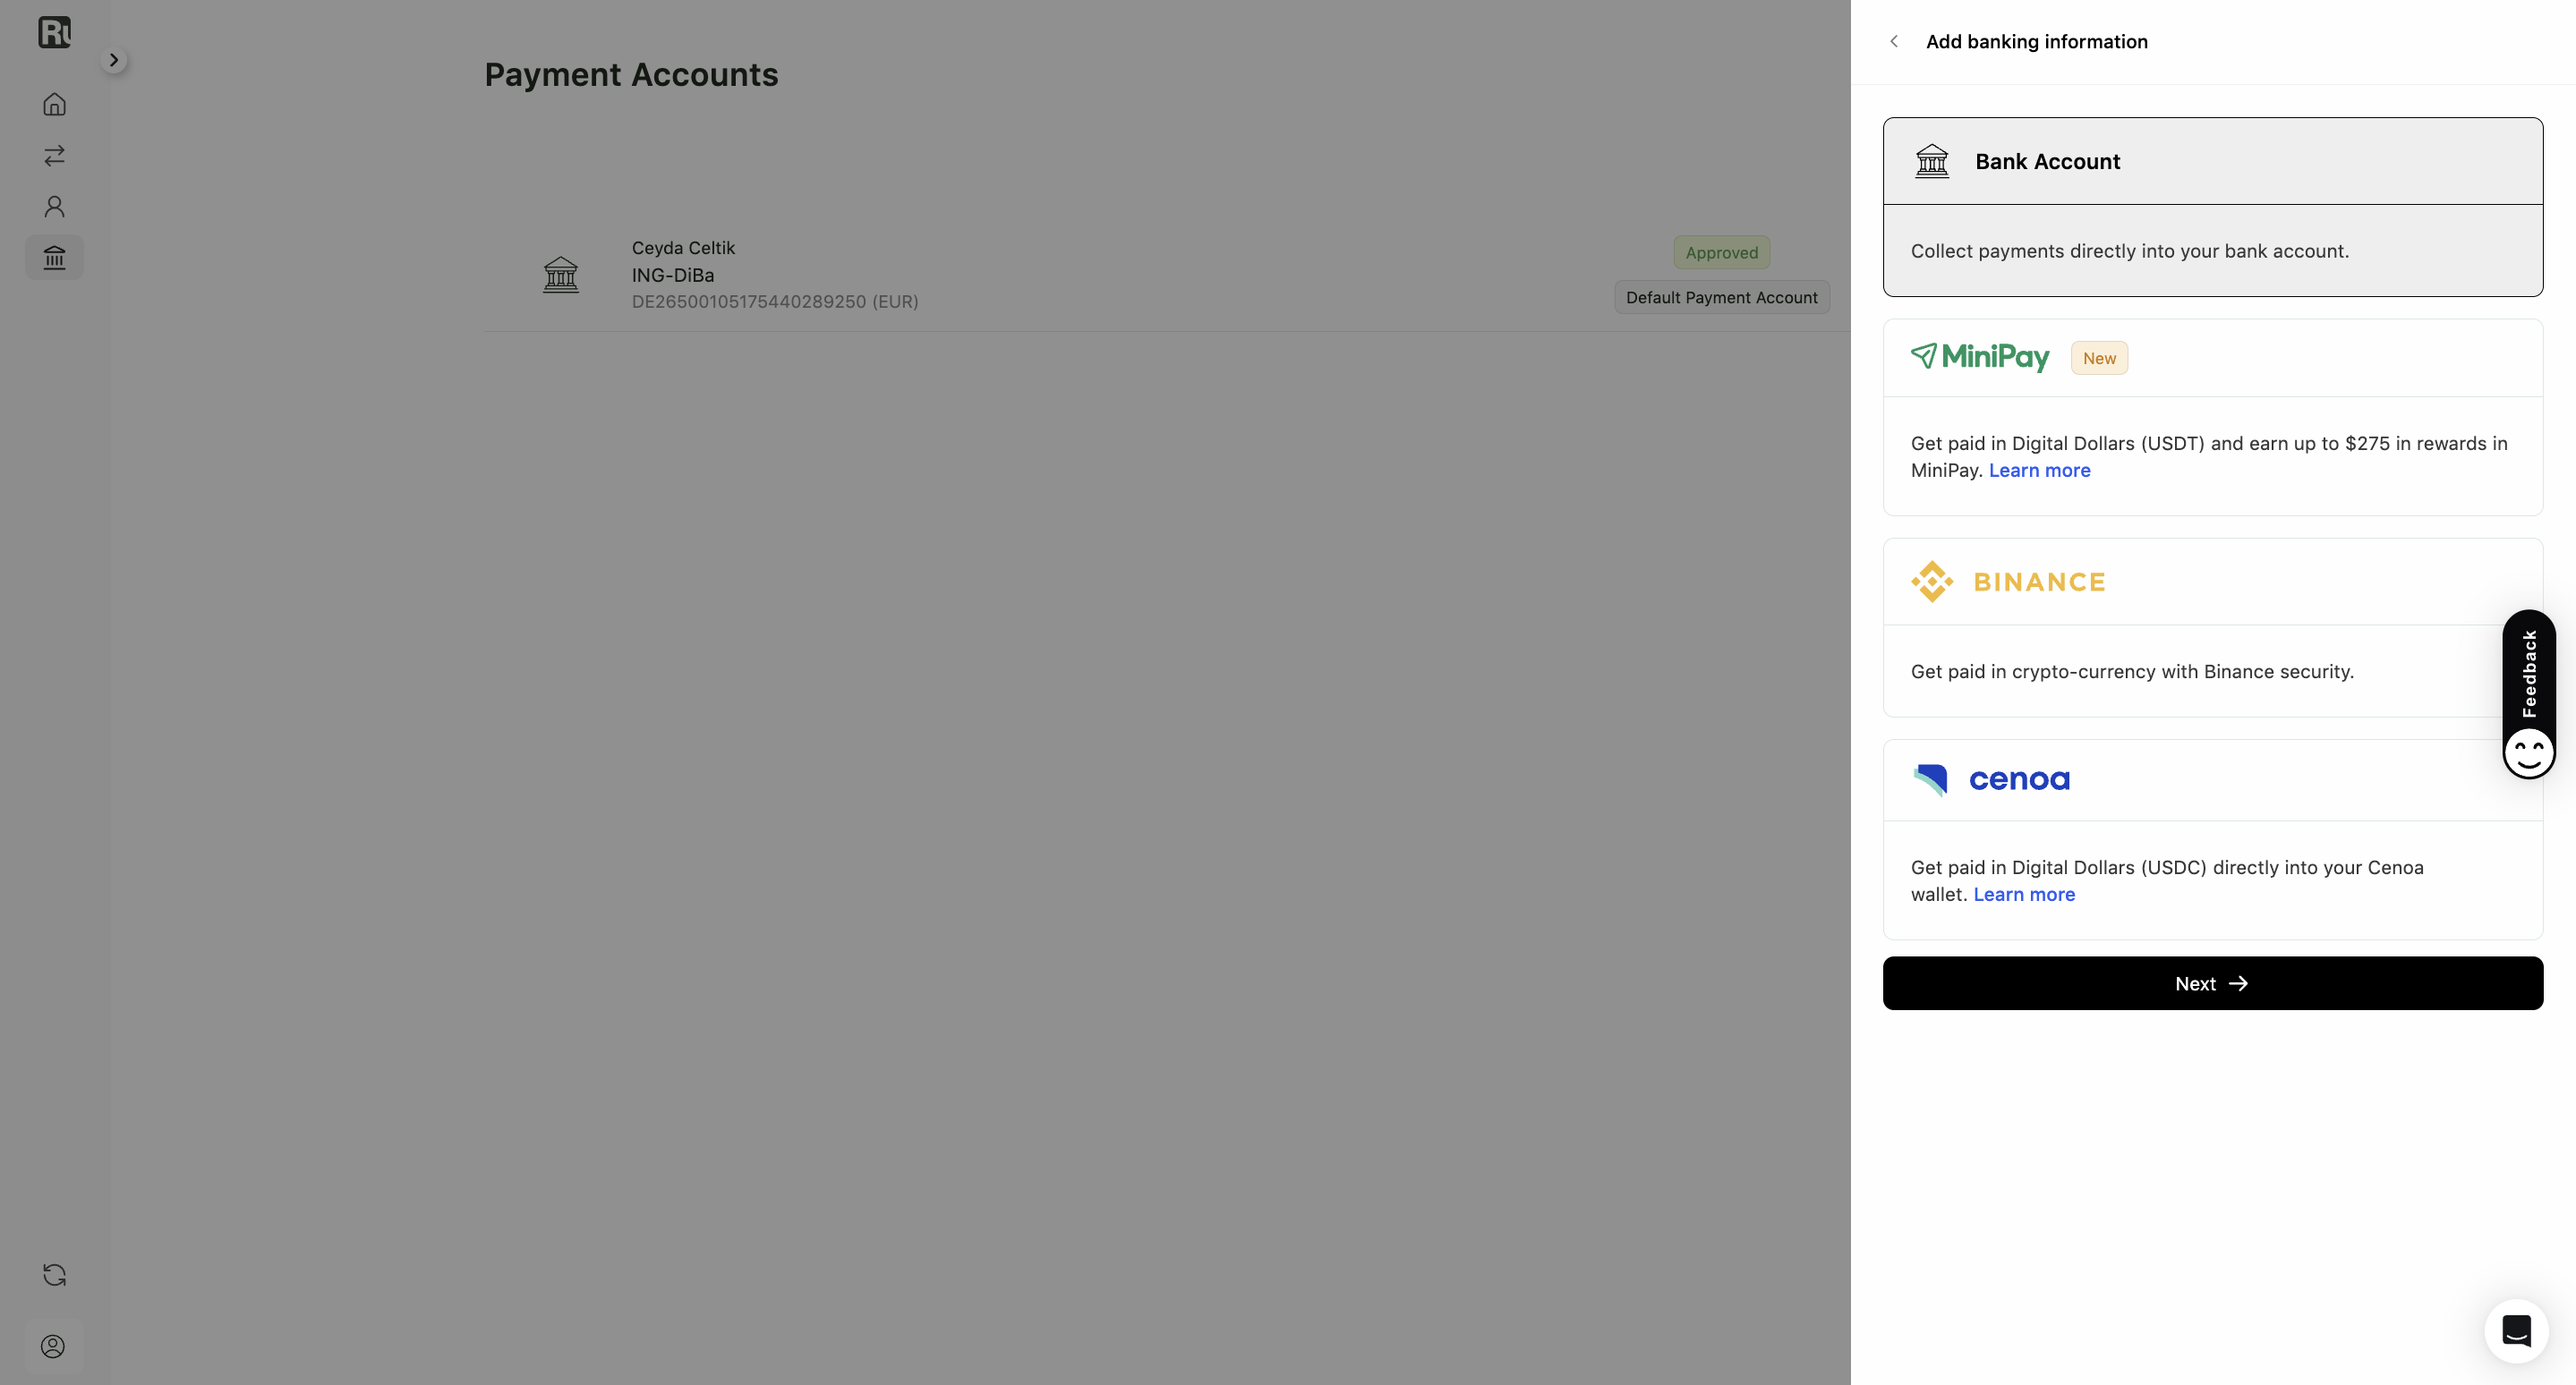Click the New badge beside MiniPay

point(2099,358)
